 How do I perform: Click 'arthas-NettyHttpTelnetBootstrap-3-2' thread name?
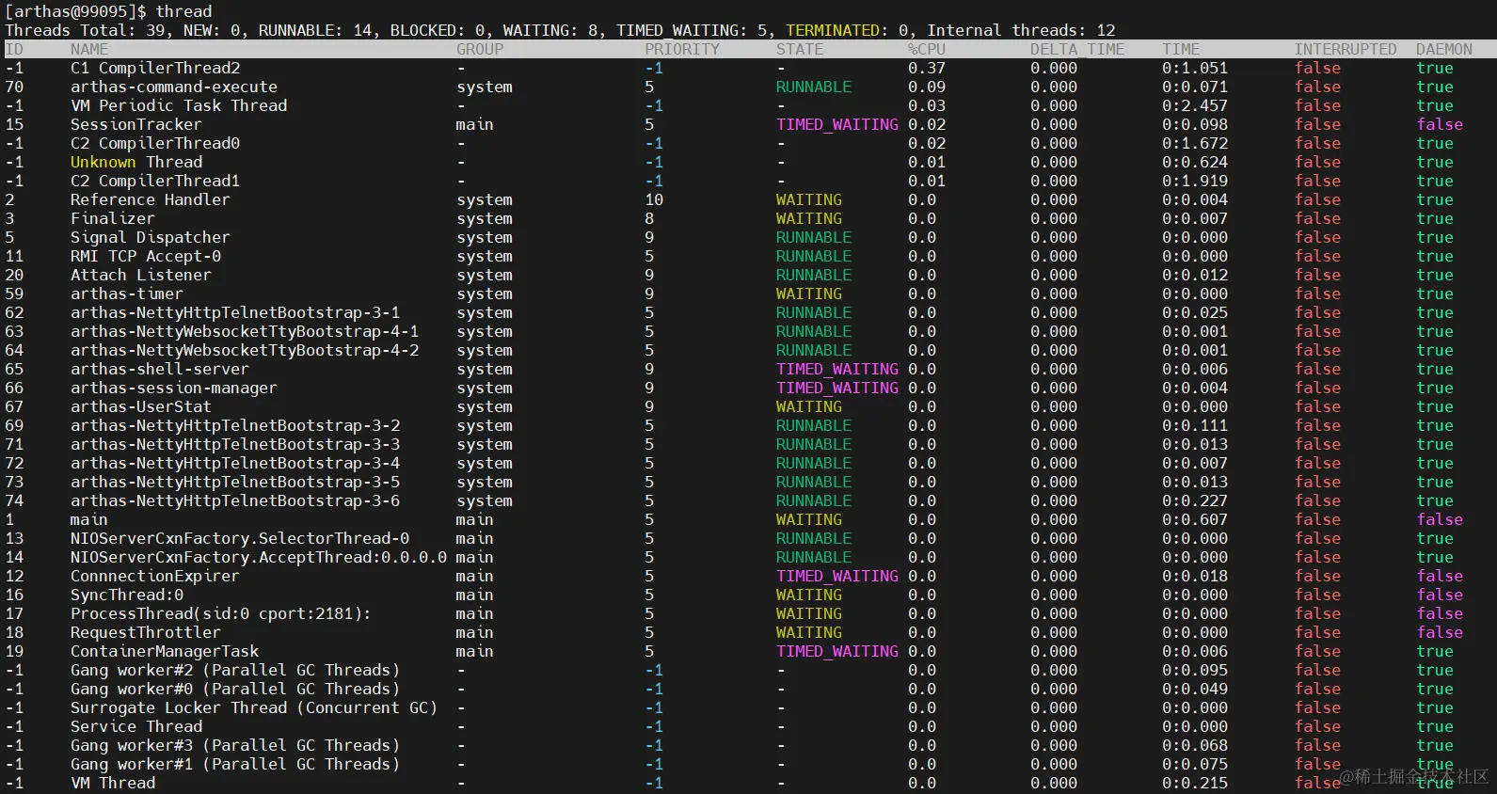click(x=235, y=425)
